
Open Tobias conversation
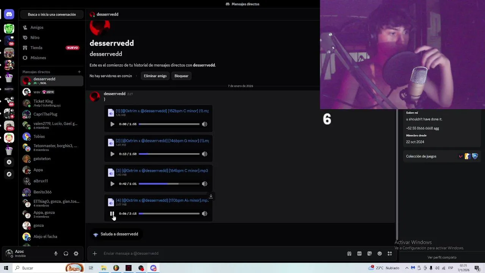coord(52,136)
